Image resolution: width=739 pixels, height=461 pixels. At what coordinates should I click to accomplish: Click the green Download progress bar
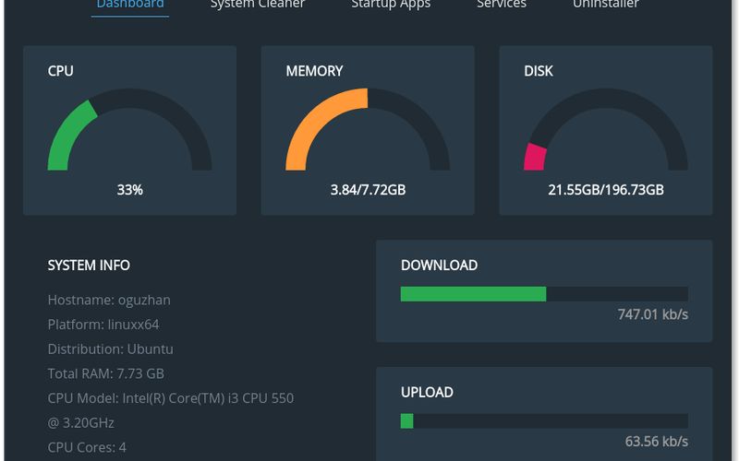(473, 294)
